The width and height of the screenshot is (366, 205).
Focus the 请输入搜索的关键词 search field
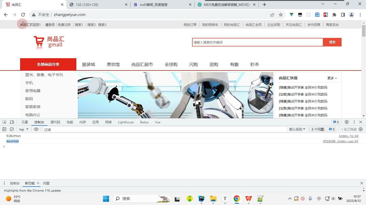[x=257, y=42]
